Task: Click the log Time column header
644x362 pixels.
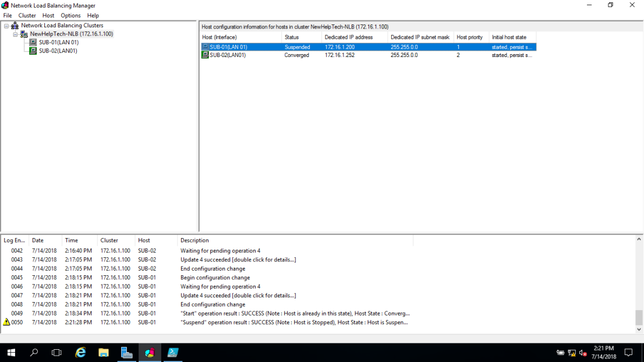Action: tap(79, 240)
